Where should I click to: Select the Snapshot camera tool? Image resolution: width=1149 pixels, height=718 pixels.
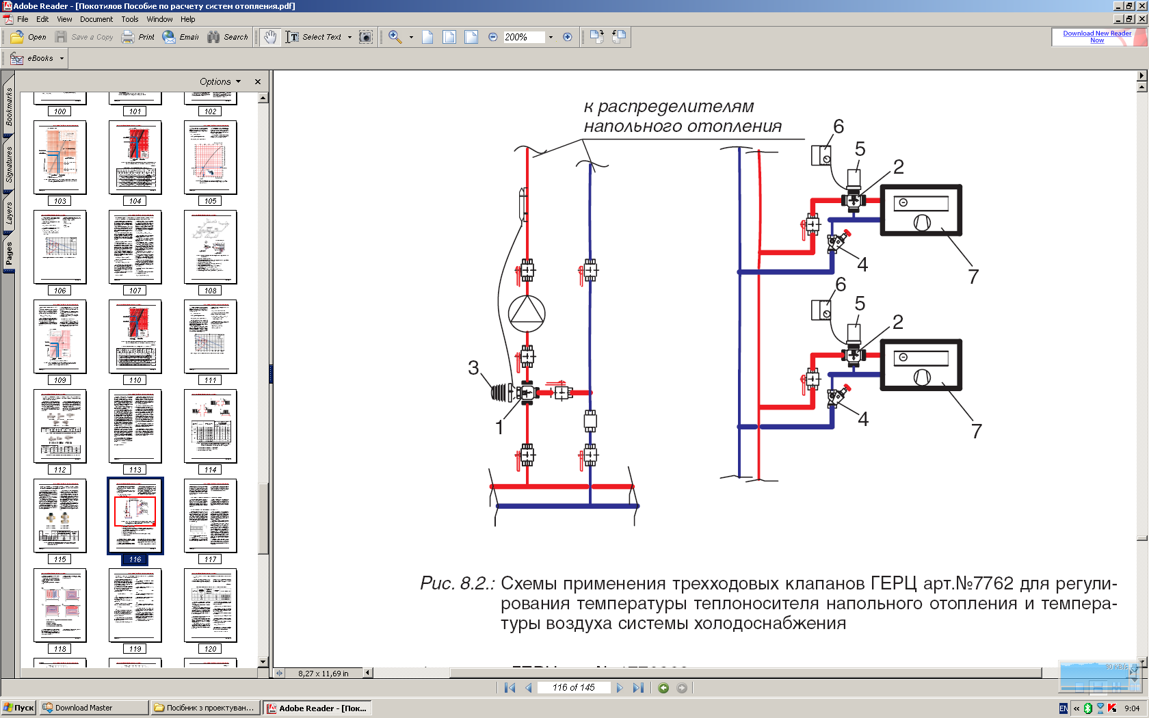[x=366, y=37]
